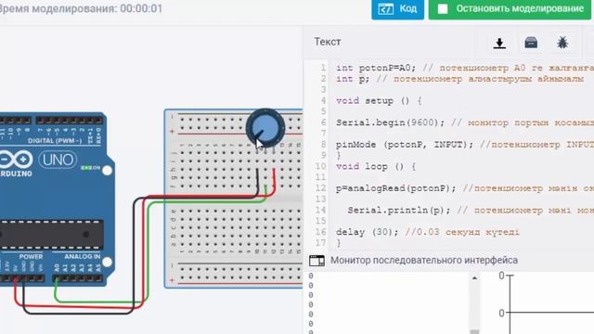Viewport: 594px width, 334px height.
Task: Click the pinMode (potonP, INPUT) line
Action: 465,145
